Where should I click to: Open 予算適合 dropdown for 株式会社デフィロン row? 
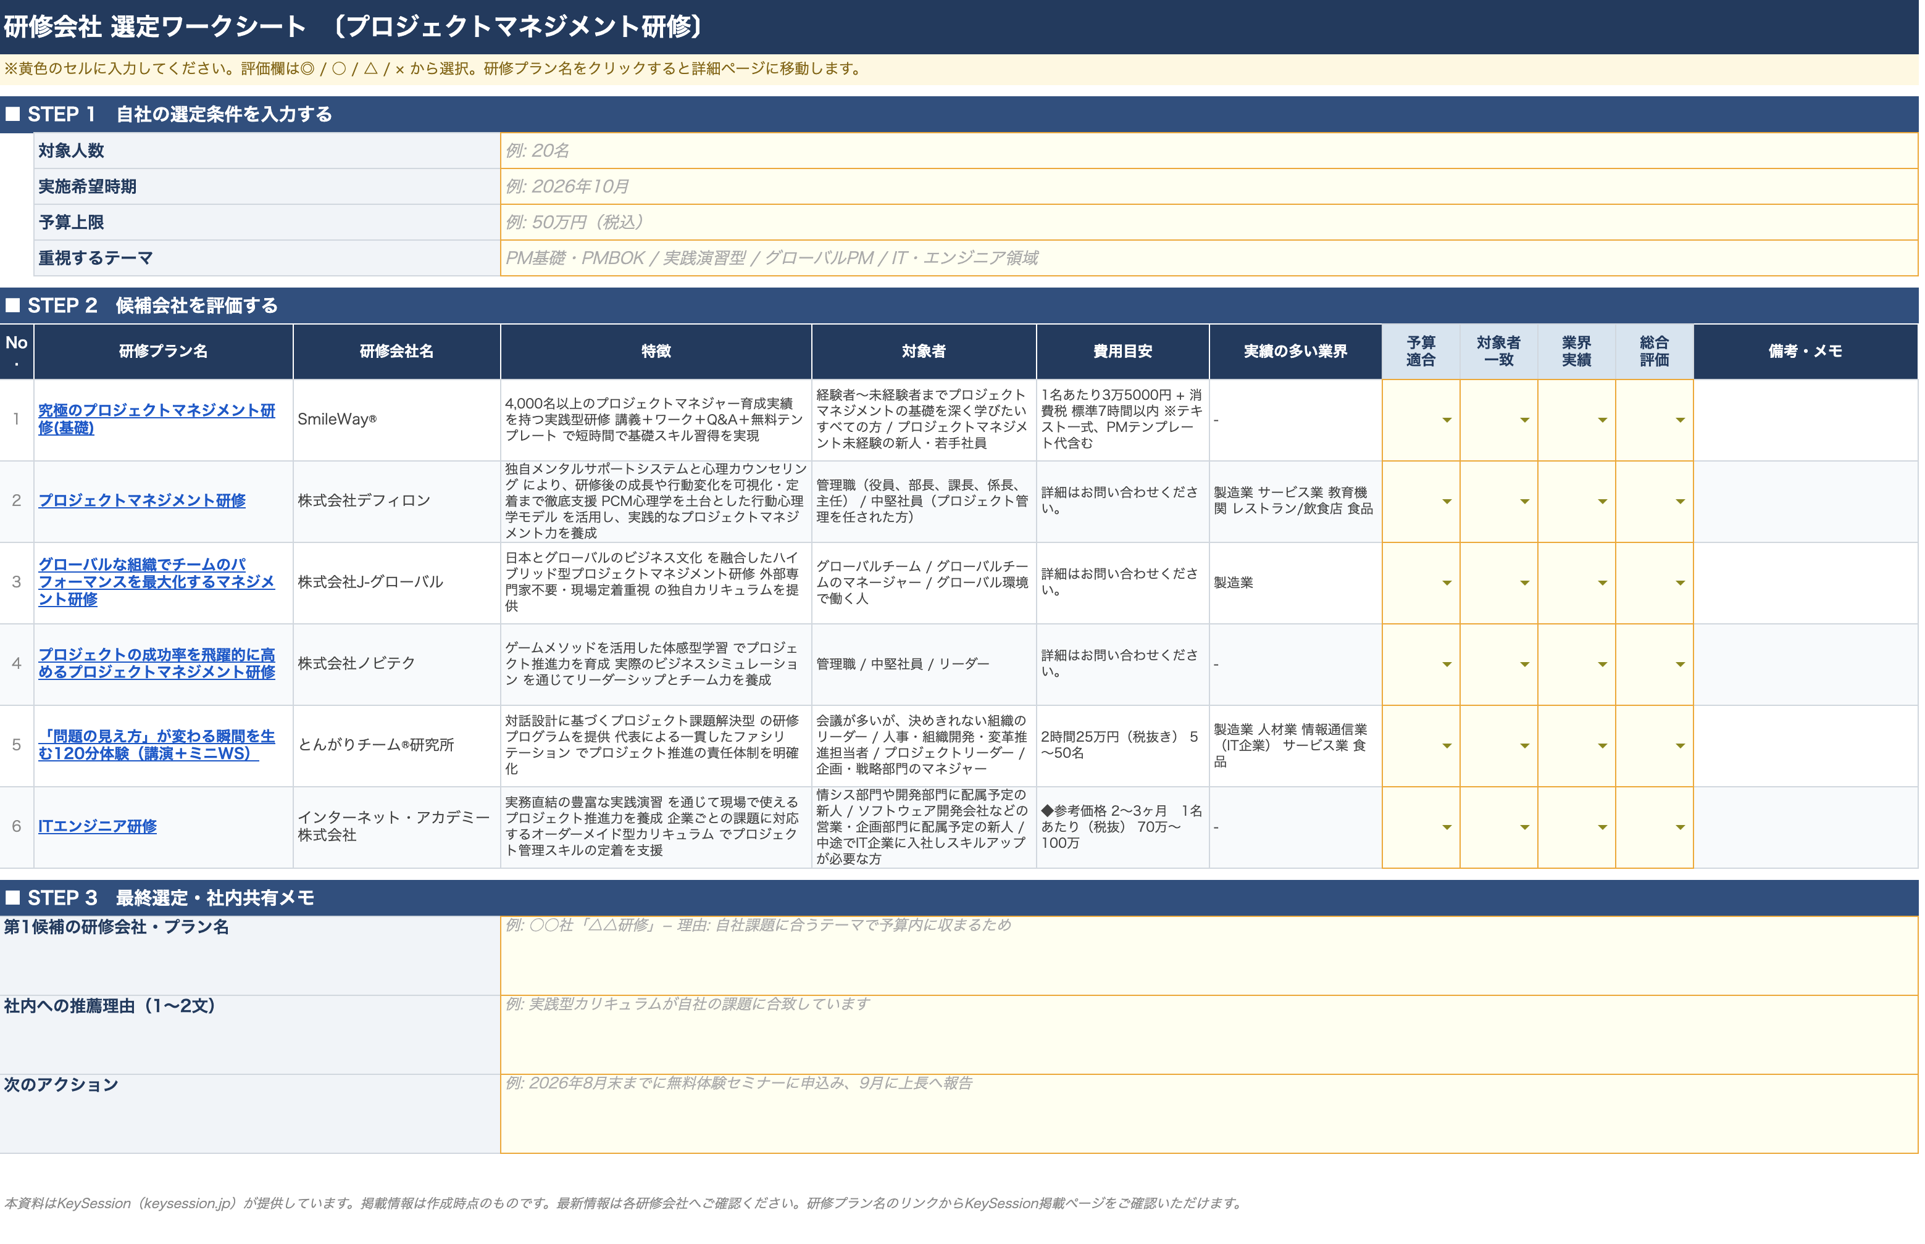coord(1446,502)
